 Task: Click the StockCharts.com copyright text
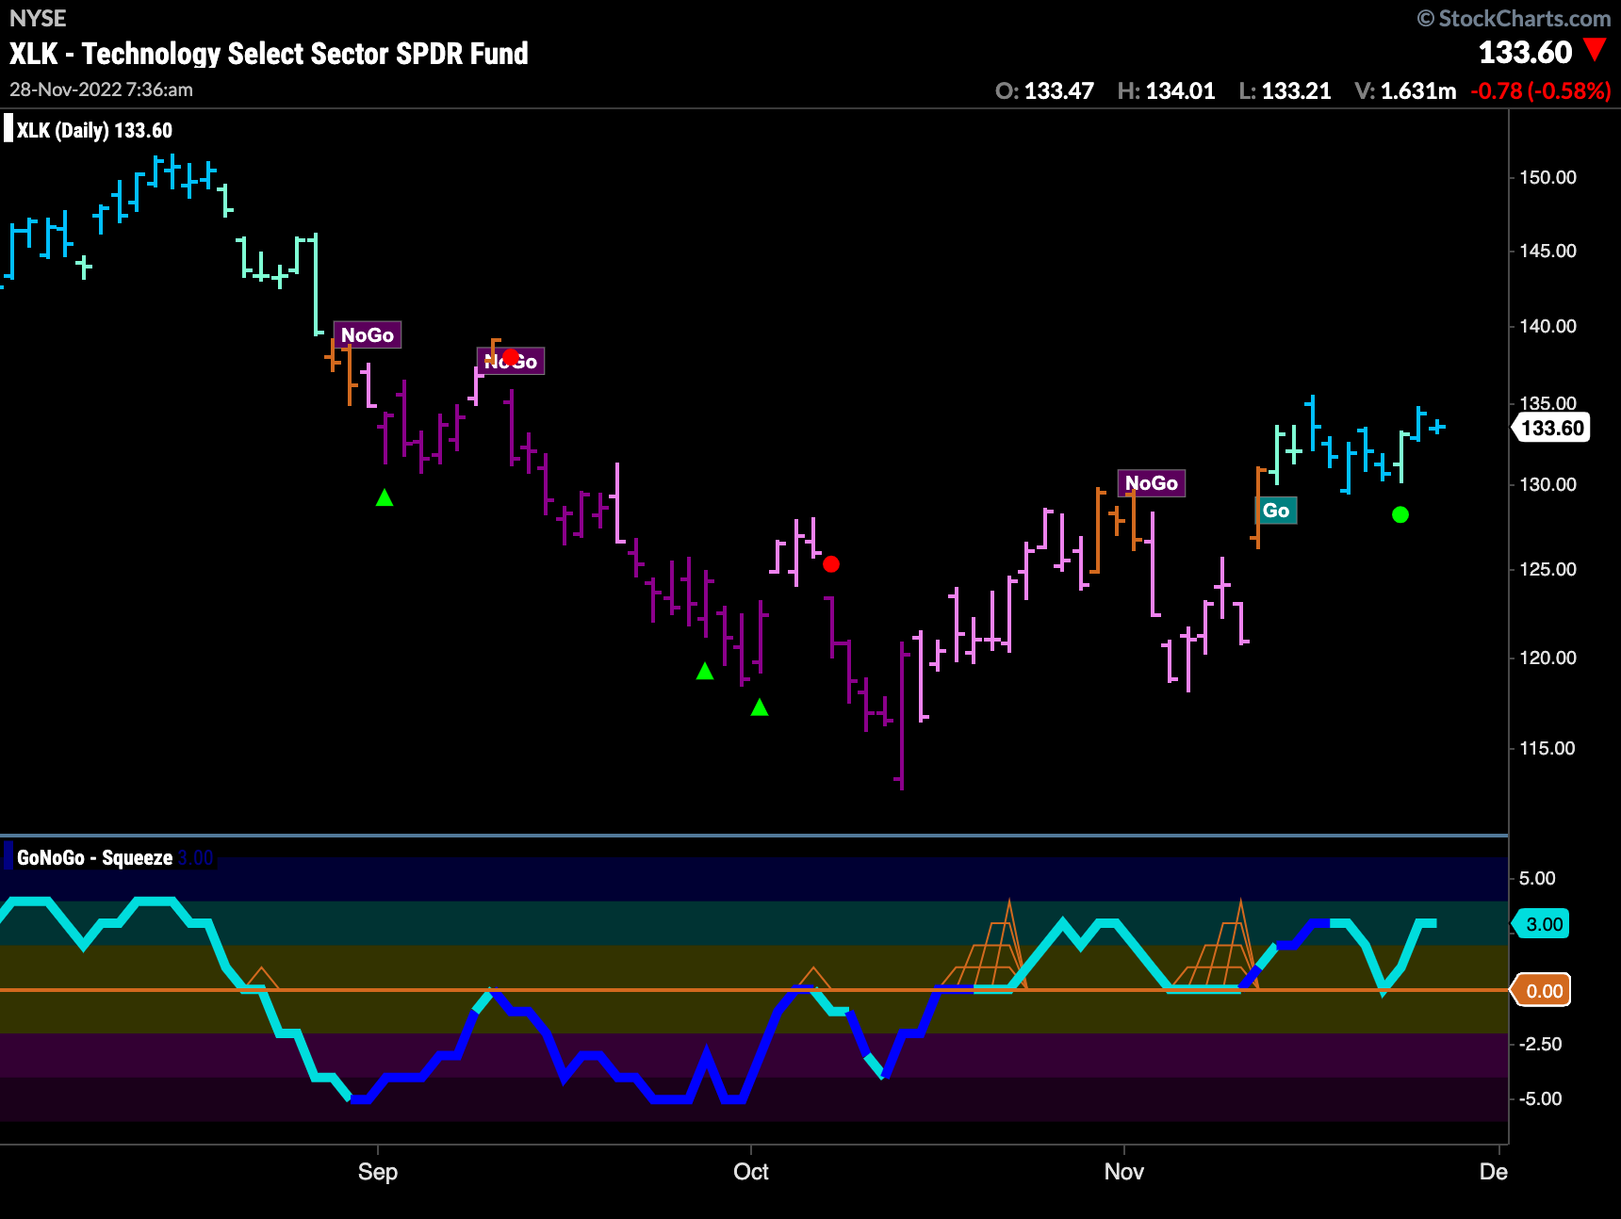(1514, 18)
